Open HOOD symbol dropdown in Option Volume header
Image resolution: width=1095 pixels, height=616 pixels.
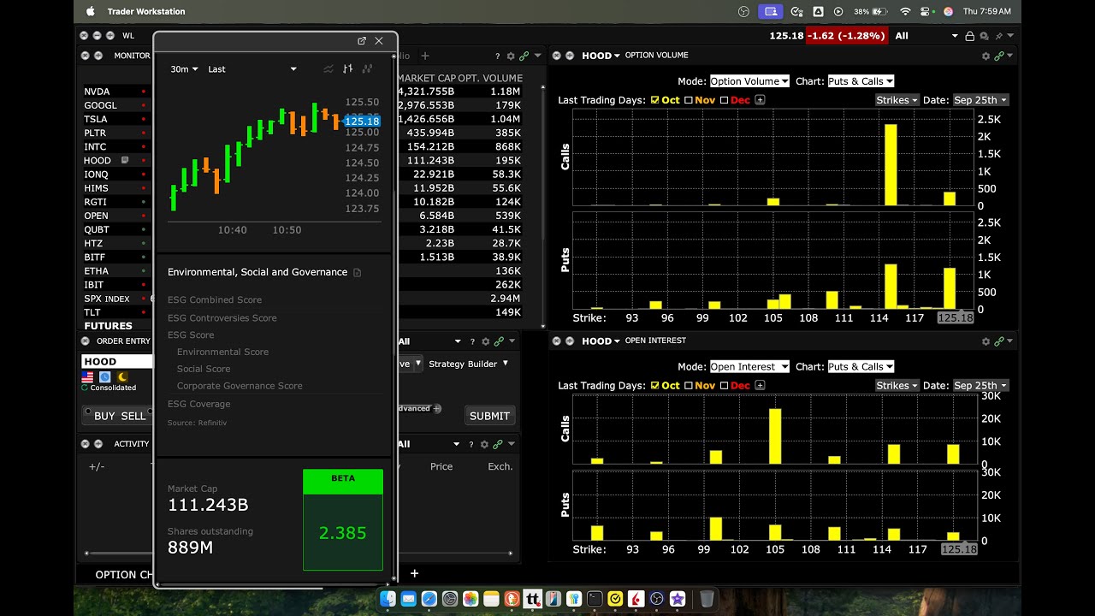(x=601, y=56)
